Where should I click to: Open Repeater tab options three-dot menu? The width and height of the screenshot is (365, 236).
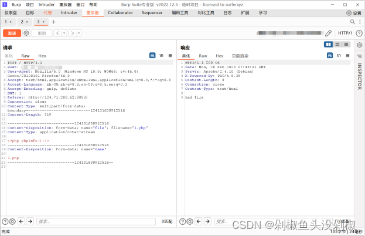tap(360, 22)
